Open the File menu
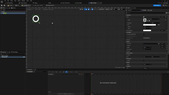The width and height of the screenshot is (169, 95). click(x=5, y=1)
